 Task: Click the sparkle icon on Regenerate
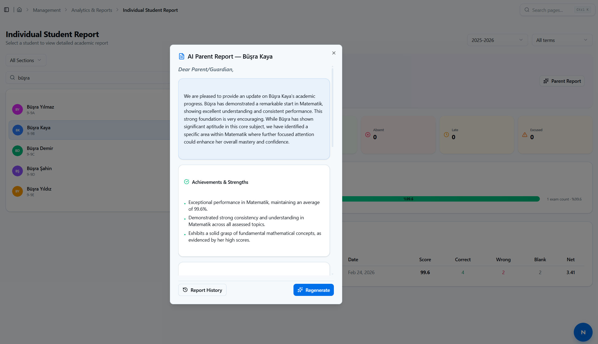click(300, 290)
